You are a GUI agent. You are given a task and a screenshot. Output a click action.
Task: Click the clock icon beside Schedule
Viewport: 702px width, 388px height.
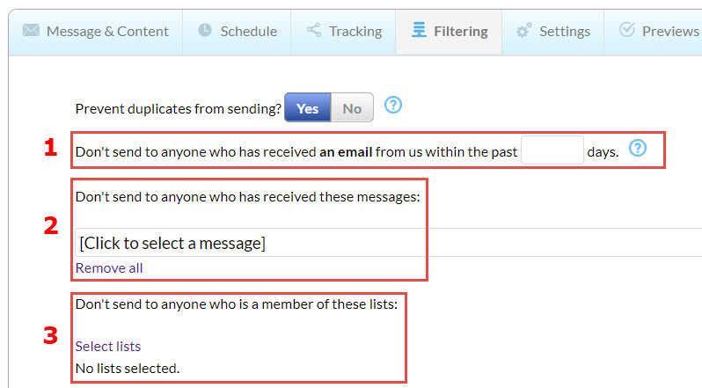pyautogui.click(x=205, y=31)
